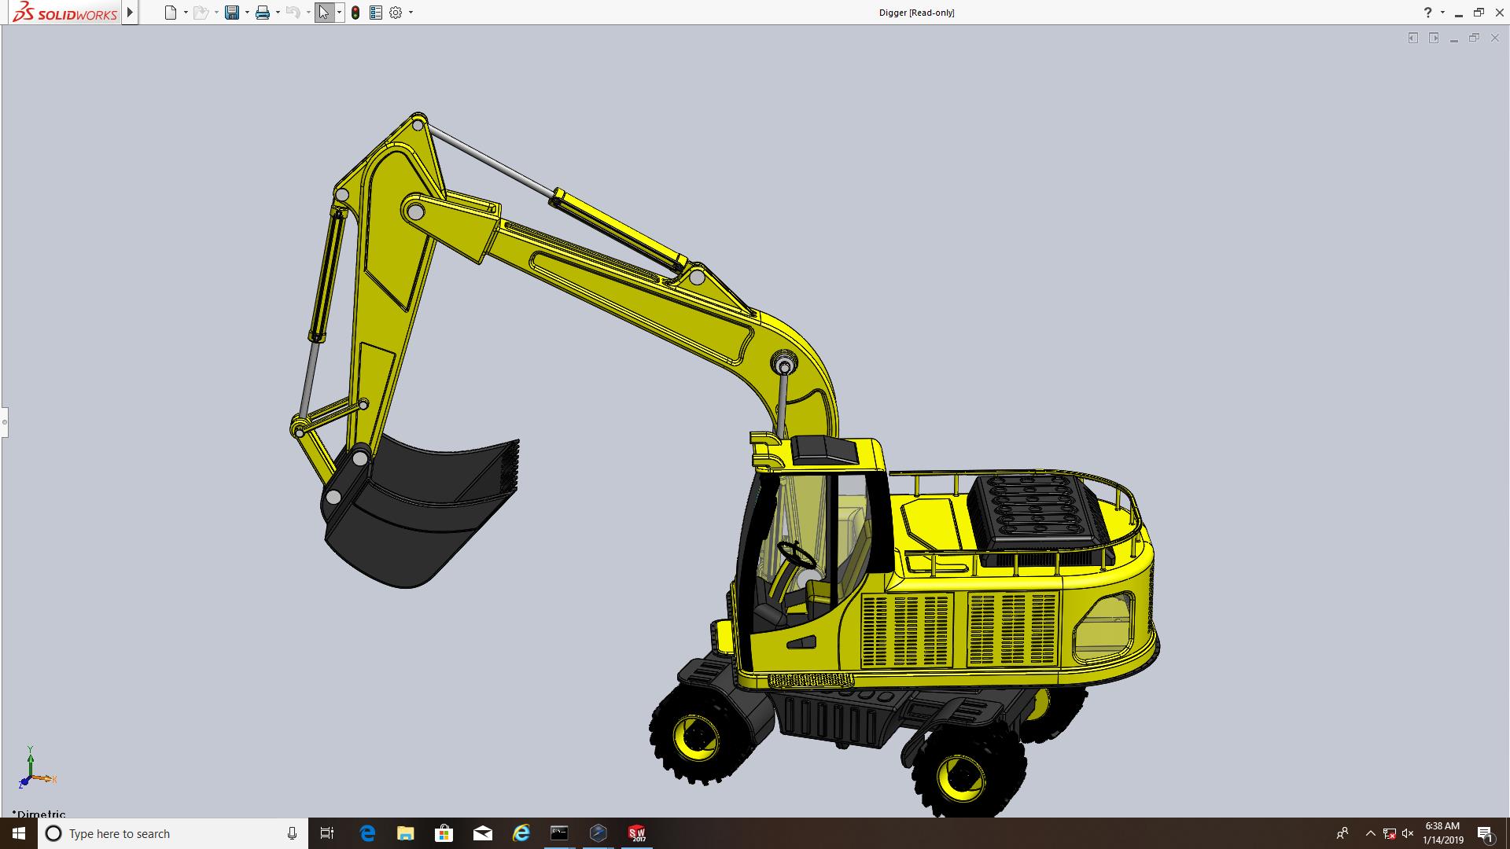The width and height of the screenshot is (1510, 849).
Task: Open the dropdown beside the Save icon
Action: 247,13
